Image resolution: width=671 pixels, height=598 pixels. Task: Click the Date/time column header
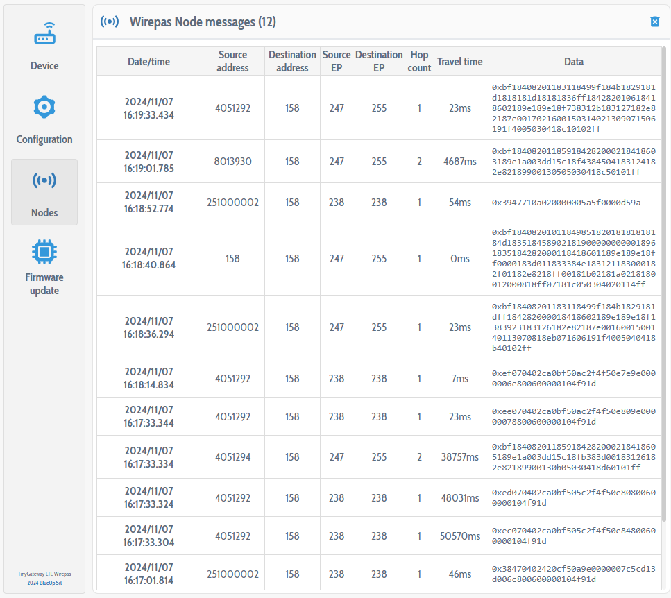[148, 62]
